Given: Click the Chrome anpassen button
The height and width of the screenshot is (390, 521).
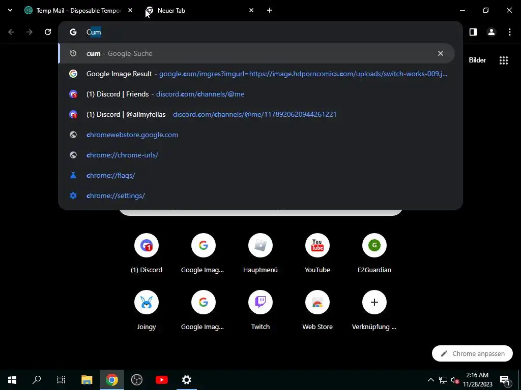Looking at the screenshot, I should (x=472, y=353).
